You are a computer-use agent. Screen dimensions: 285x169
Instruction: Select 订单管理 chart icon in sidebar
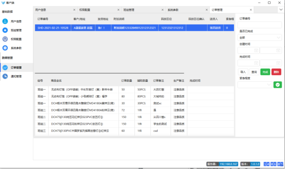[5, 67]
